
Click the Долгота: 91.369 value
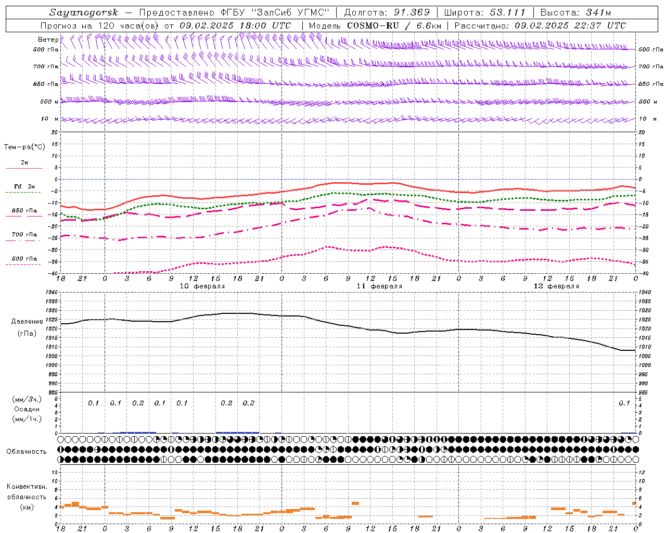point(387,12)
